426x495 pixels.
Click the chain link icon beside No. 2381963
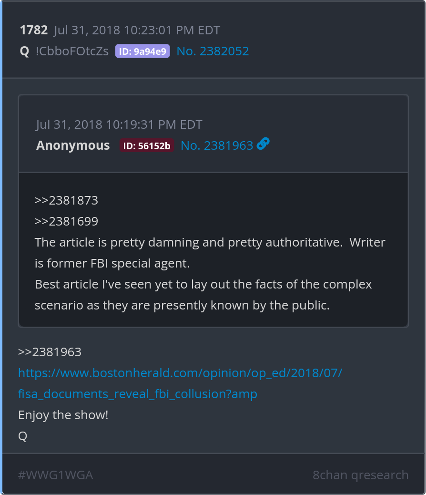[x=263, y=144]
